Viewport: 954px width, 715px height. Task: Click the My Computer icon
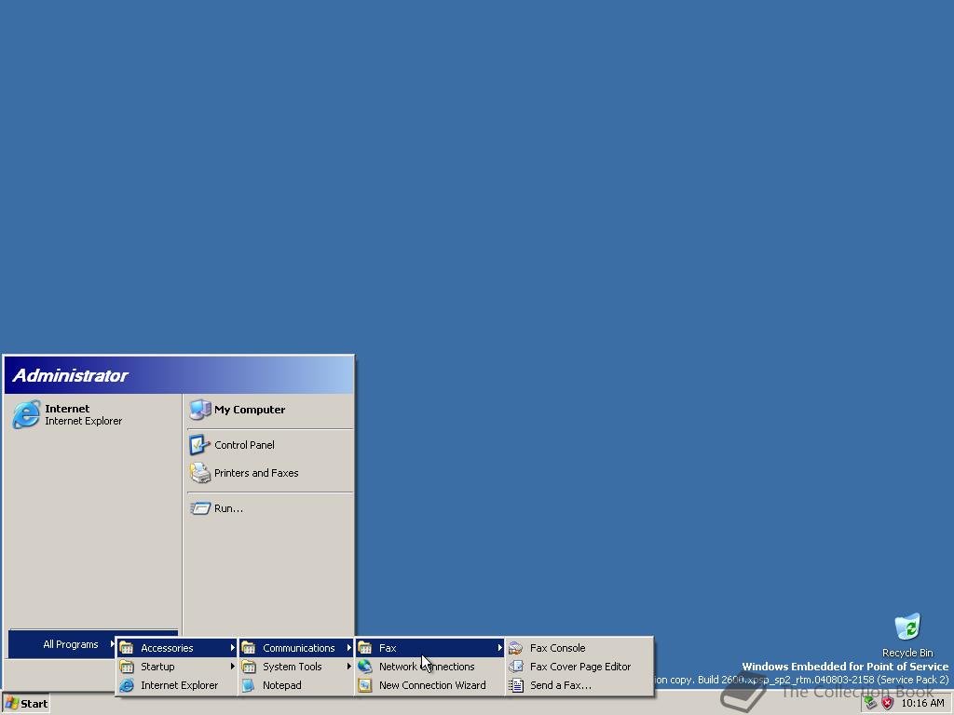199,410
